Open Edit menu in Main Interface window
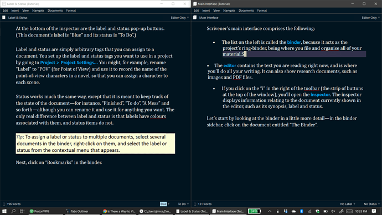Image resolution: width=382 pixels, height=215 pixels. coord(196,11)
